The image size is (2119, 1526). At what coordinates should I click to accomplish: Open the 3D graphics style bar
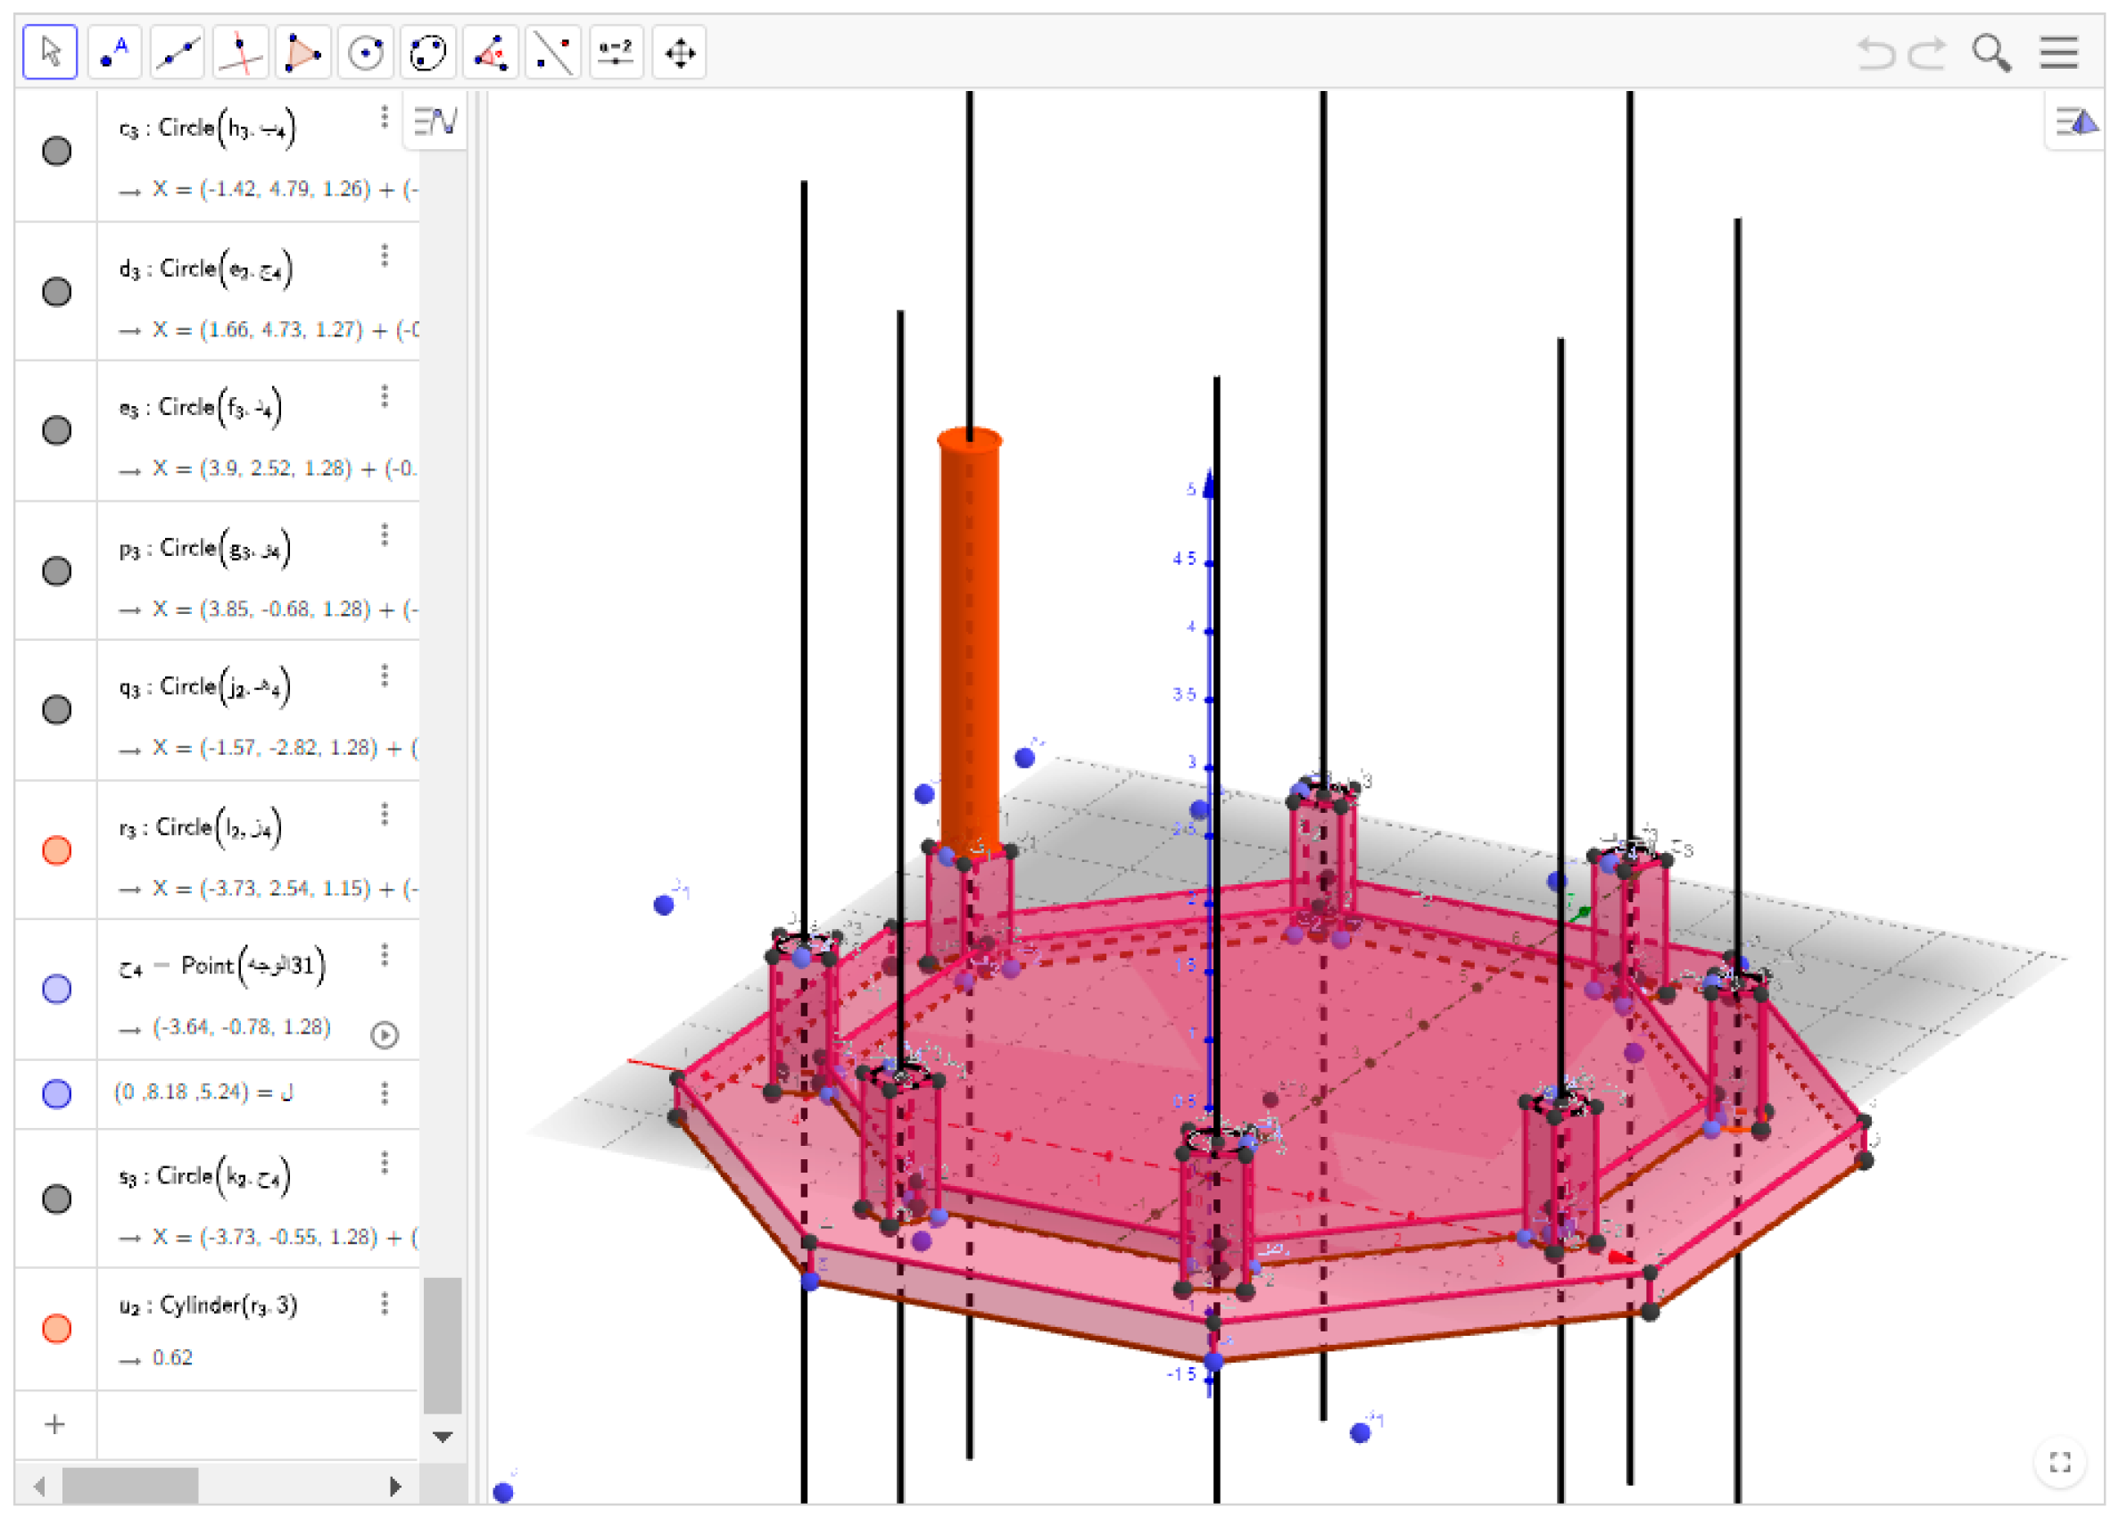(2076, 121)
